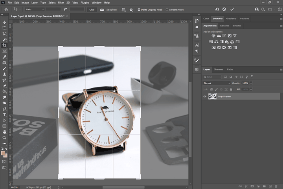Reset the crop box
The height and width of the screenshot is (189, 283).
[217, 9]
